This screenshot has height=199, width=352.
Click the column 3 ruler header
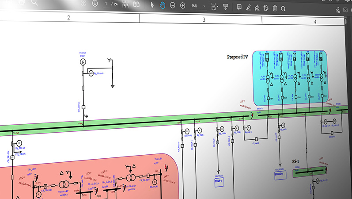coord(204,20)
